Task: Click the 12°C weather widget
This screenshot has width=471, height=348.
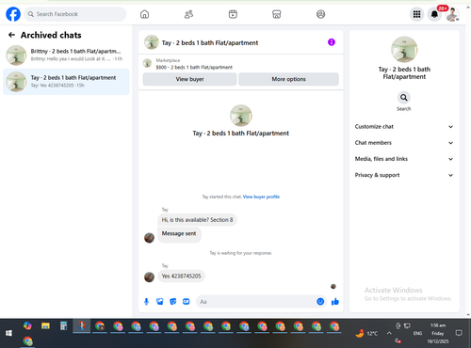Action: click(x=366, y=333)
